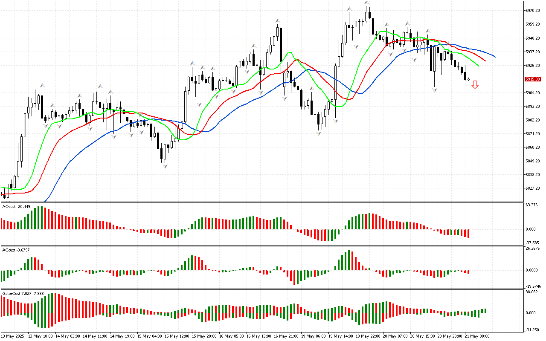
Task: Click the 21 May 08:00 time label
Action: 478,336
